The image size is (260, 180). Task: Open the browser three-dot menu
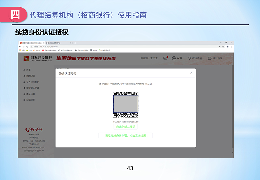point(231,47)
